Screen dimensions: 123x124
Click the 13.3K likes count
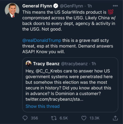pyautogui.click(x=94, y=118)
